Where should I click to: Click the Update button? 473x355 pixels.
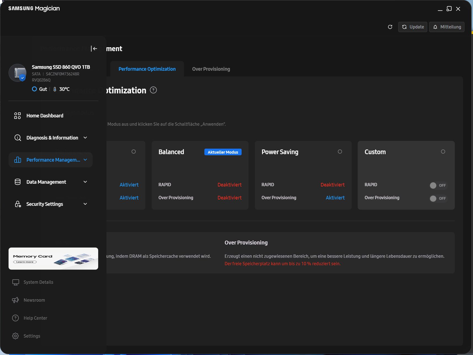(x=413, y=27)
